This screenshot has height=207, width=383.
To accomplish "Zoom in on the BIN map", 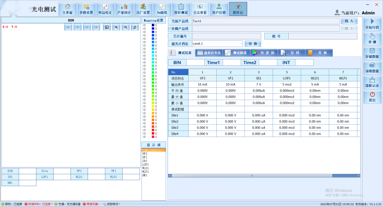I will tap(116, 27).
